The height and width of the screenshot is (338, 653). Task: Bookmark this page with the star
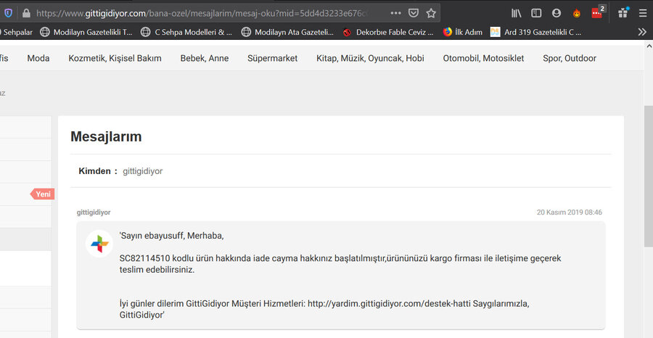431,13
